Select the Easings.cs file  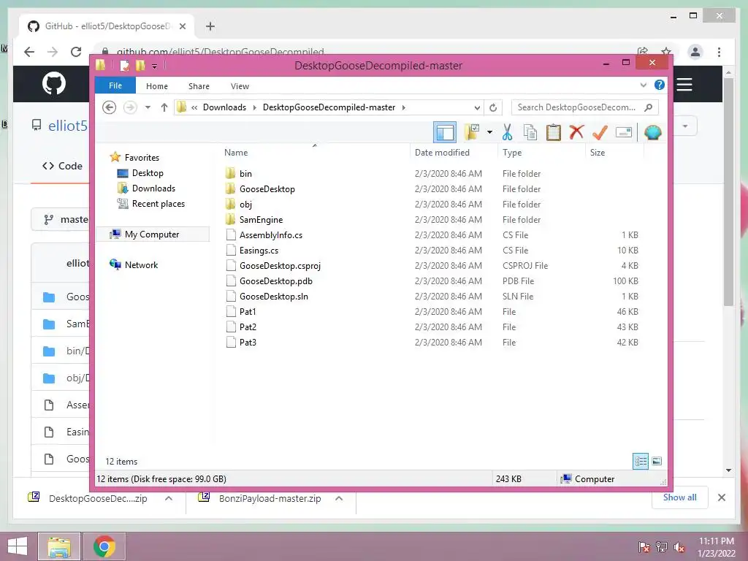click(259, 250)
